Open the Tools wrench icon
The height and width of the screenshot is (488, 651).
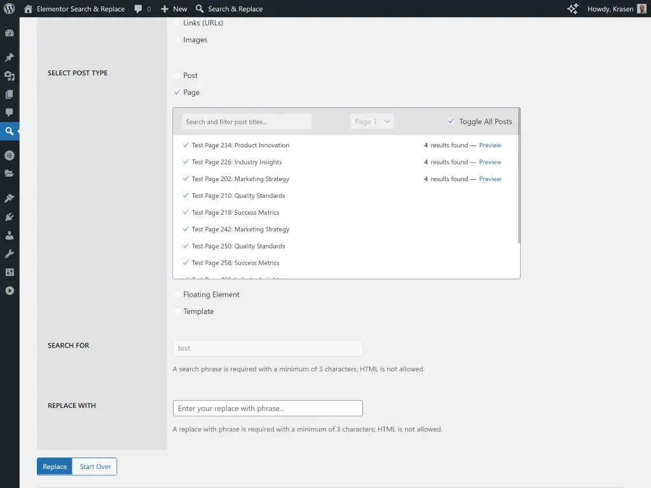click(x=10, y=254)
